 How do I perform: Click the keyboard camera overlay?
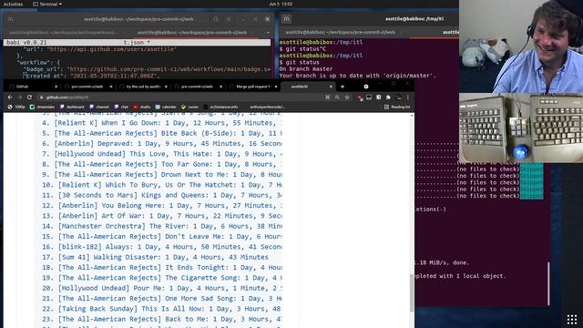coord(521,128)
